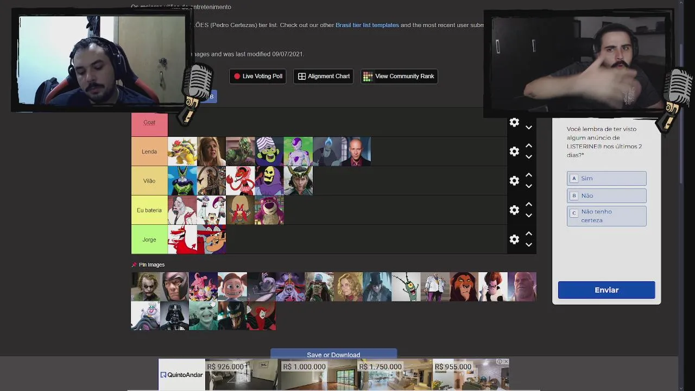The height and width of the screenshot is (391, 695).
Task: Pick Frieza image in Lenda tier
Action: point(298,152)
